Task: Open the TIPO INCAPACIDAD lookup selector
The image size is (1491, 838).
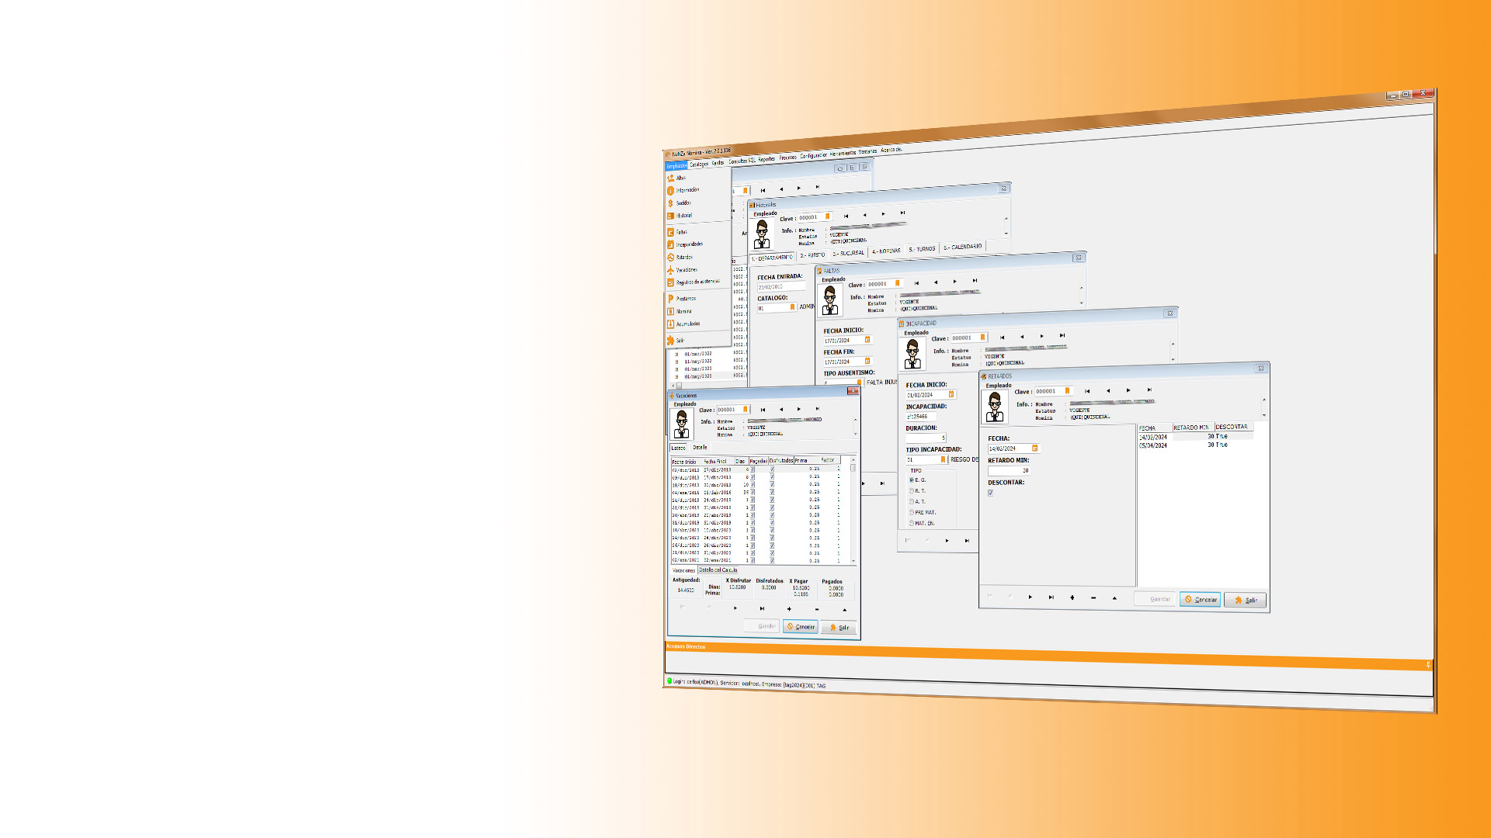Action: tap(944, 459)
